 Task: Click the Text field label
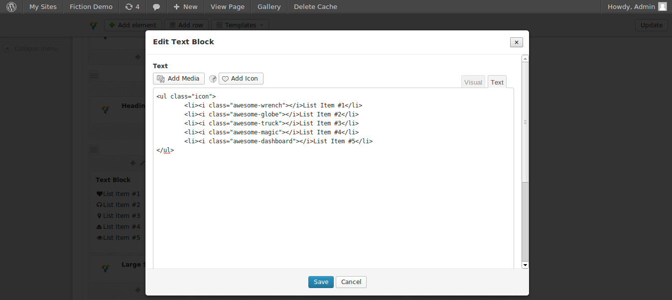pyautogui.click(x=160, y=66)
